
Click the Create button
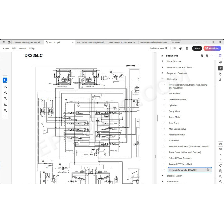176,42
